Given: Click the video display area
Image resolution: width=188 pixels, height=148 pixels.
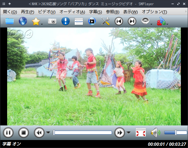Looking at the screenshot, I should pos(94,76).
